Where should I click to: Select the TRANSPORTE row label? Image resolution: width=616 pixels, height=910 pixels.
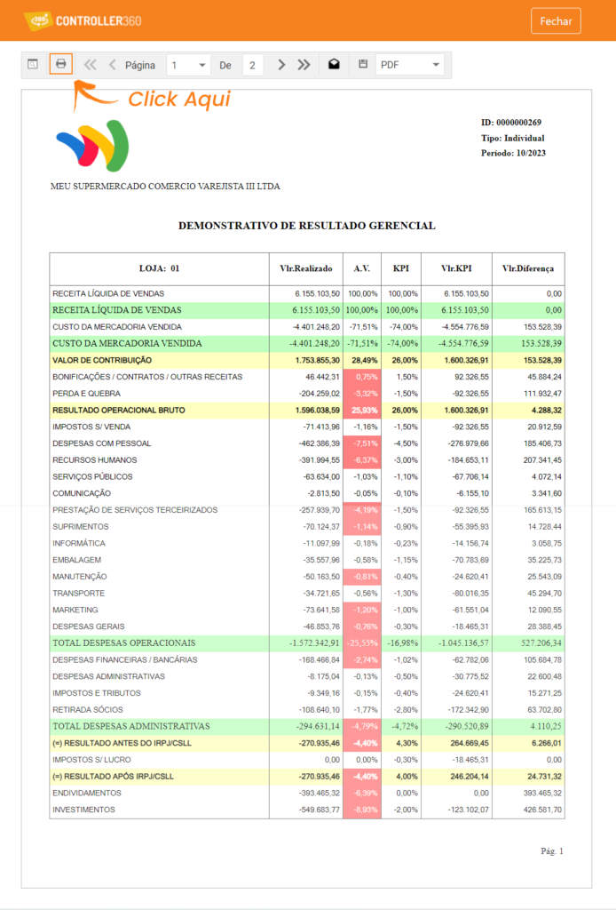point(78,593)
